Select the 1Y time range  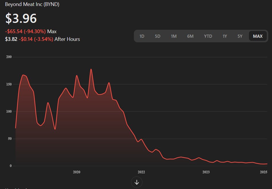tap(225, 36)
